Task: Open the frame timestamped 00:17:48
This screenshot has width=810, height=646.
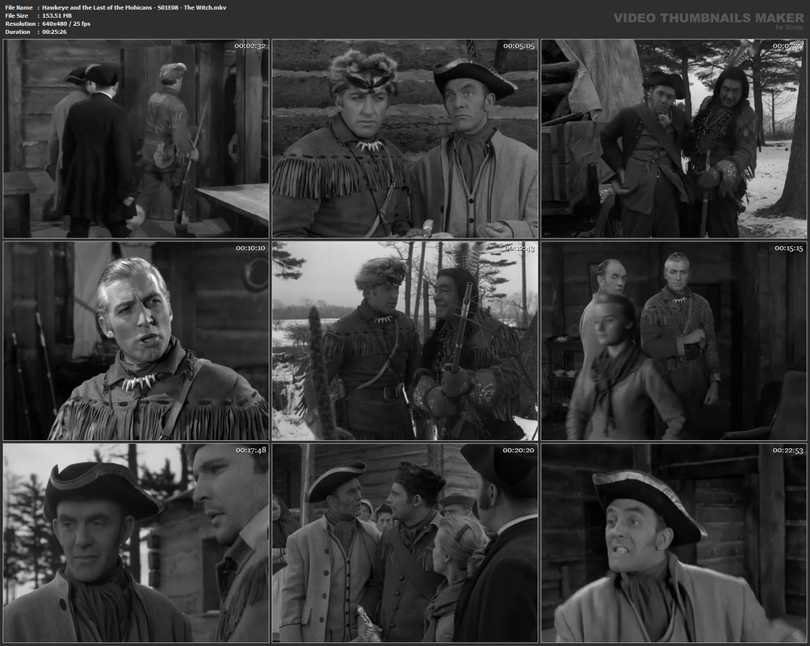Action: pos(136,543)
